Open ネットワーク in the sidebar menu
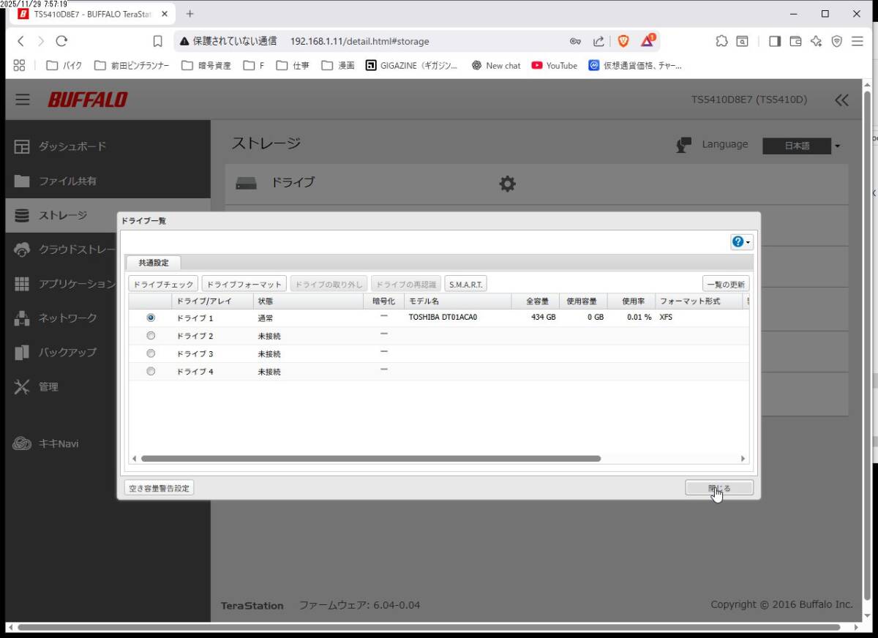The height and width of the screenshot is (638, 878). [67, 318]
